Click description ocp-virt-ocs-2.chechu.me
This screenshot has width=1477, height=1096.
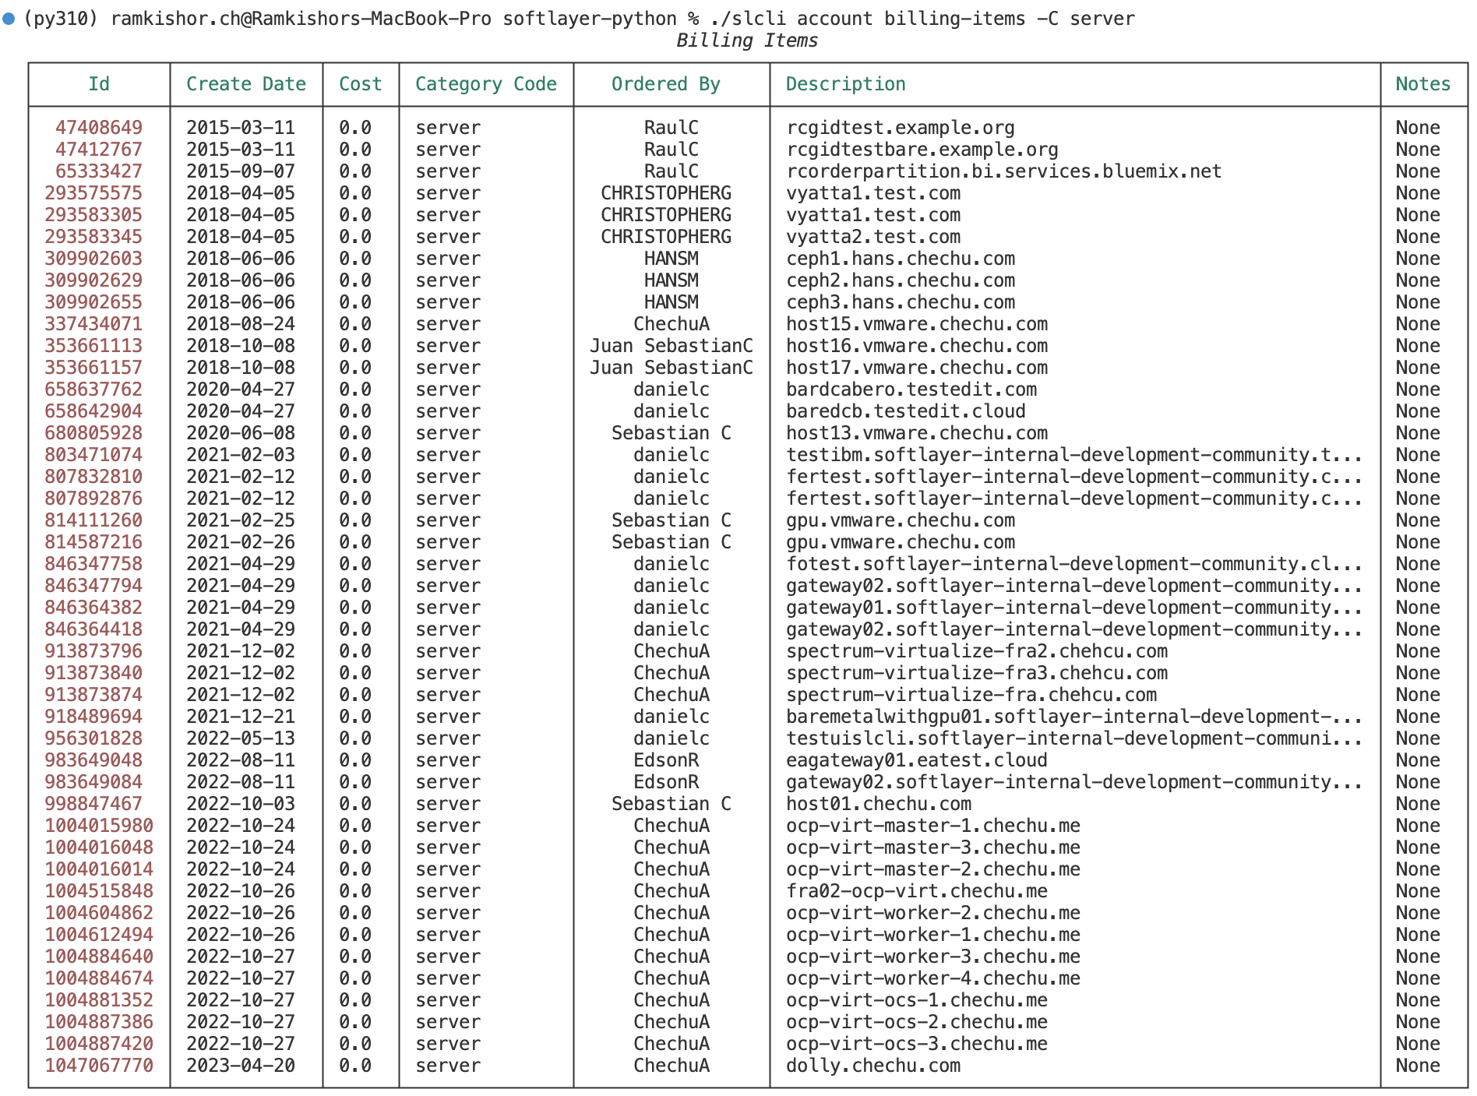click(x=917, y=1022)
